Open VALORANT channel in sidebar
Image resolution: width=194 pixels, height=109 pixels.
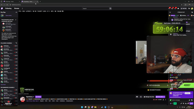(9, 66)
